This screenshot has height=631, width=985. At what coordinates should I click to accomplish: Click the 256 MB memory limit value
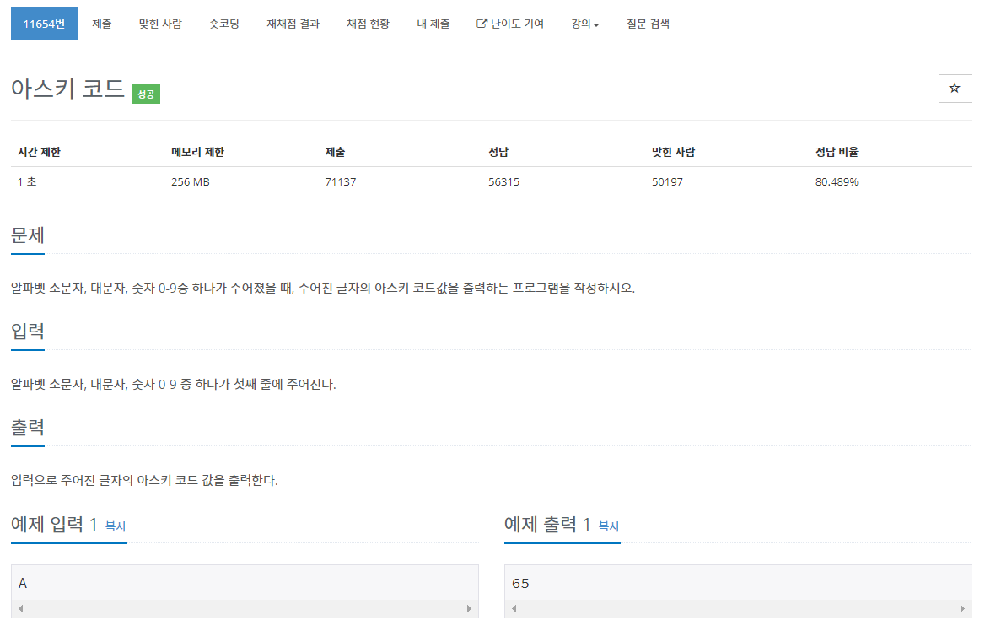[x=191, y=181]
